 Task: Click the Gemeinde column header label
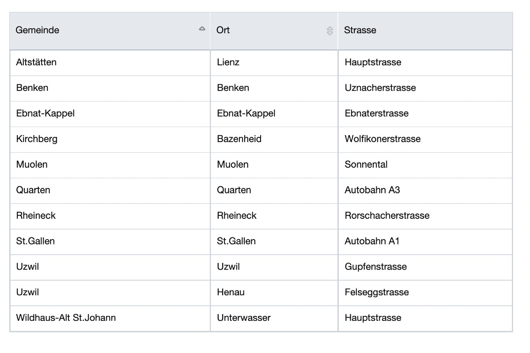coord(38,30)
